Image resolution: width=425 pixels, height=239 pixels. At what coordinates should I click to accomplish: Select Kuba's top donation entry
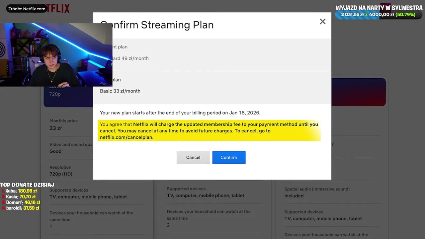pyautogui.click(x=21, y=191)
